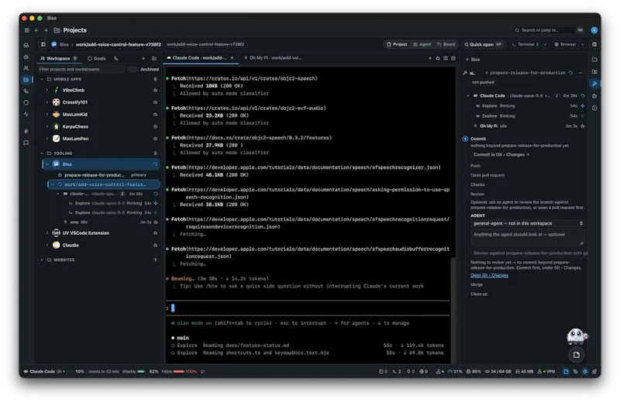Click the document icon button below the ghost
This screenshot has width=620, height=403.
pyautogui.click(x=577, y=355)
